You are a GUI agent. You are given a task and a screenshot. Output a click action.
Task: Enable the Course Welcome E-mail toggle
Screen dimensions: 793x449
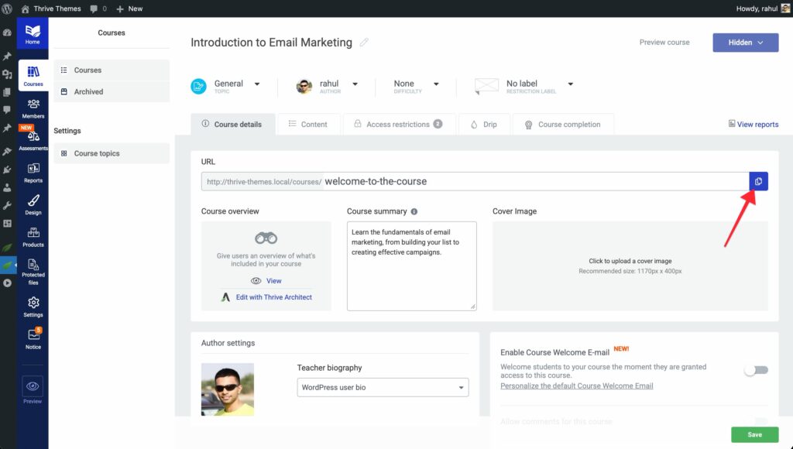(x=756, y=370)
